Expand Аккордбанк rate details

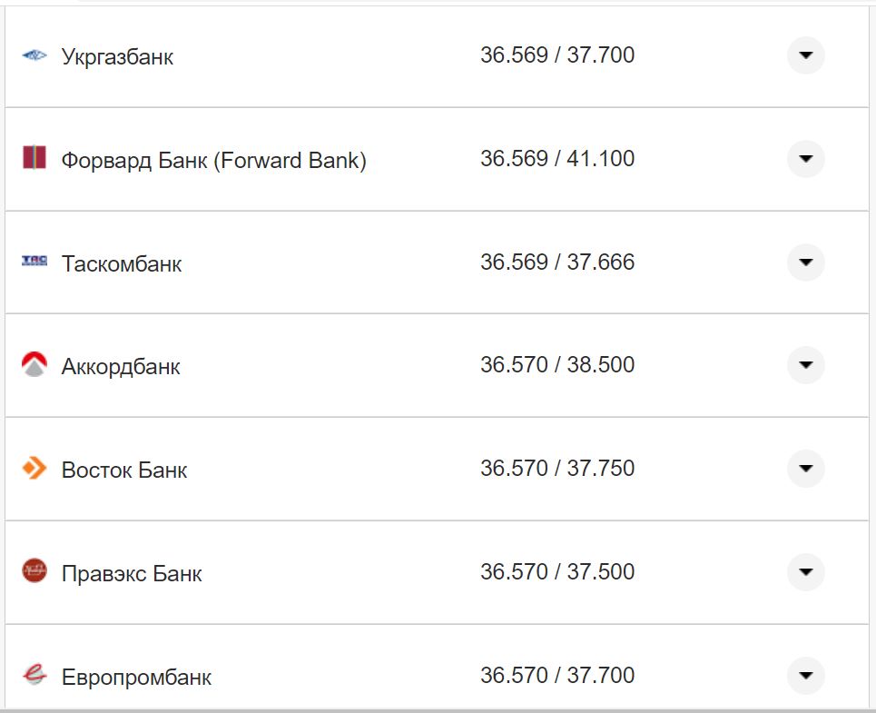click(805, 365)
